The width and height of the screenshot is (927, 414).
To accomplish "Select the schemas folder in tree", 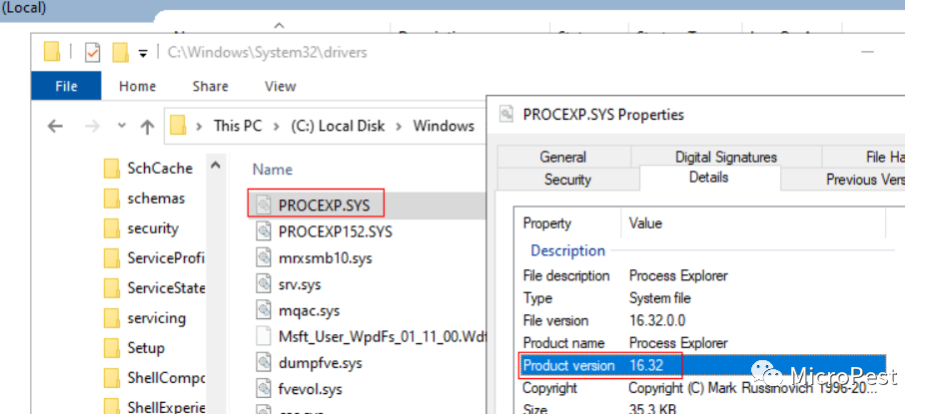I will pyautogui.click(x=156, y=199).
